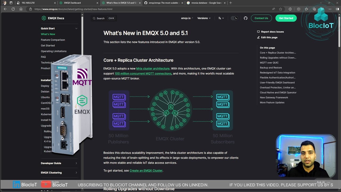Screen dimensions: 341x192
Task: Jump to User-Friendly EMQX Dashboard section
Action: (x=277, y=83)
